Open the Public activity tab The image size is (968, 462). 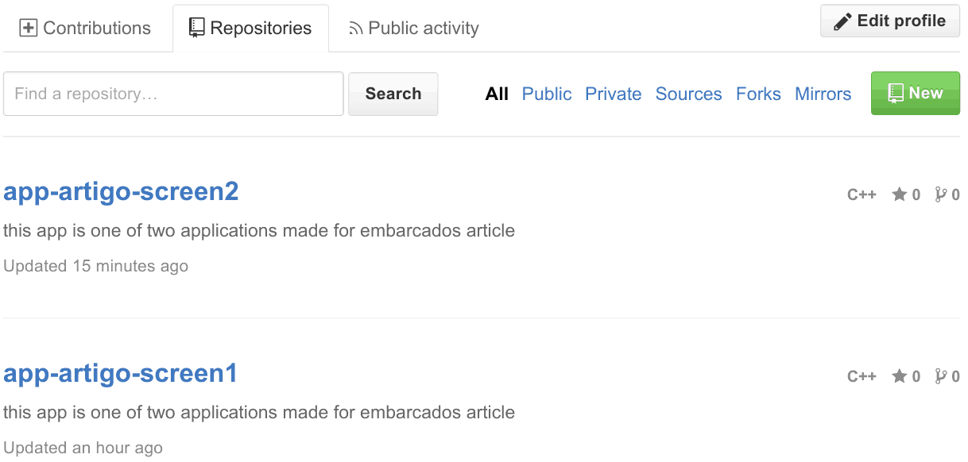pos(413,28)
